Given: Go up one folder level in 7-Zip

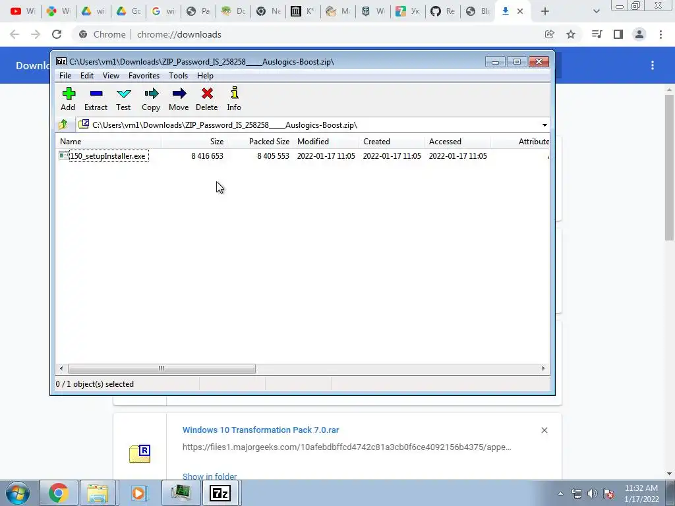Looking at the screenshot, I should pos(63,125).
